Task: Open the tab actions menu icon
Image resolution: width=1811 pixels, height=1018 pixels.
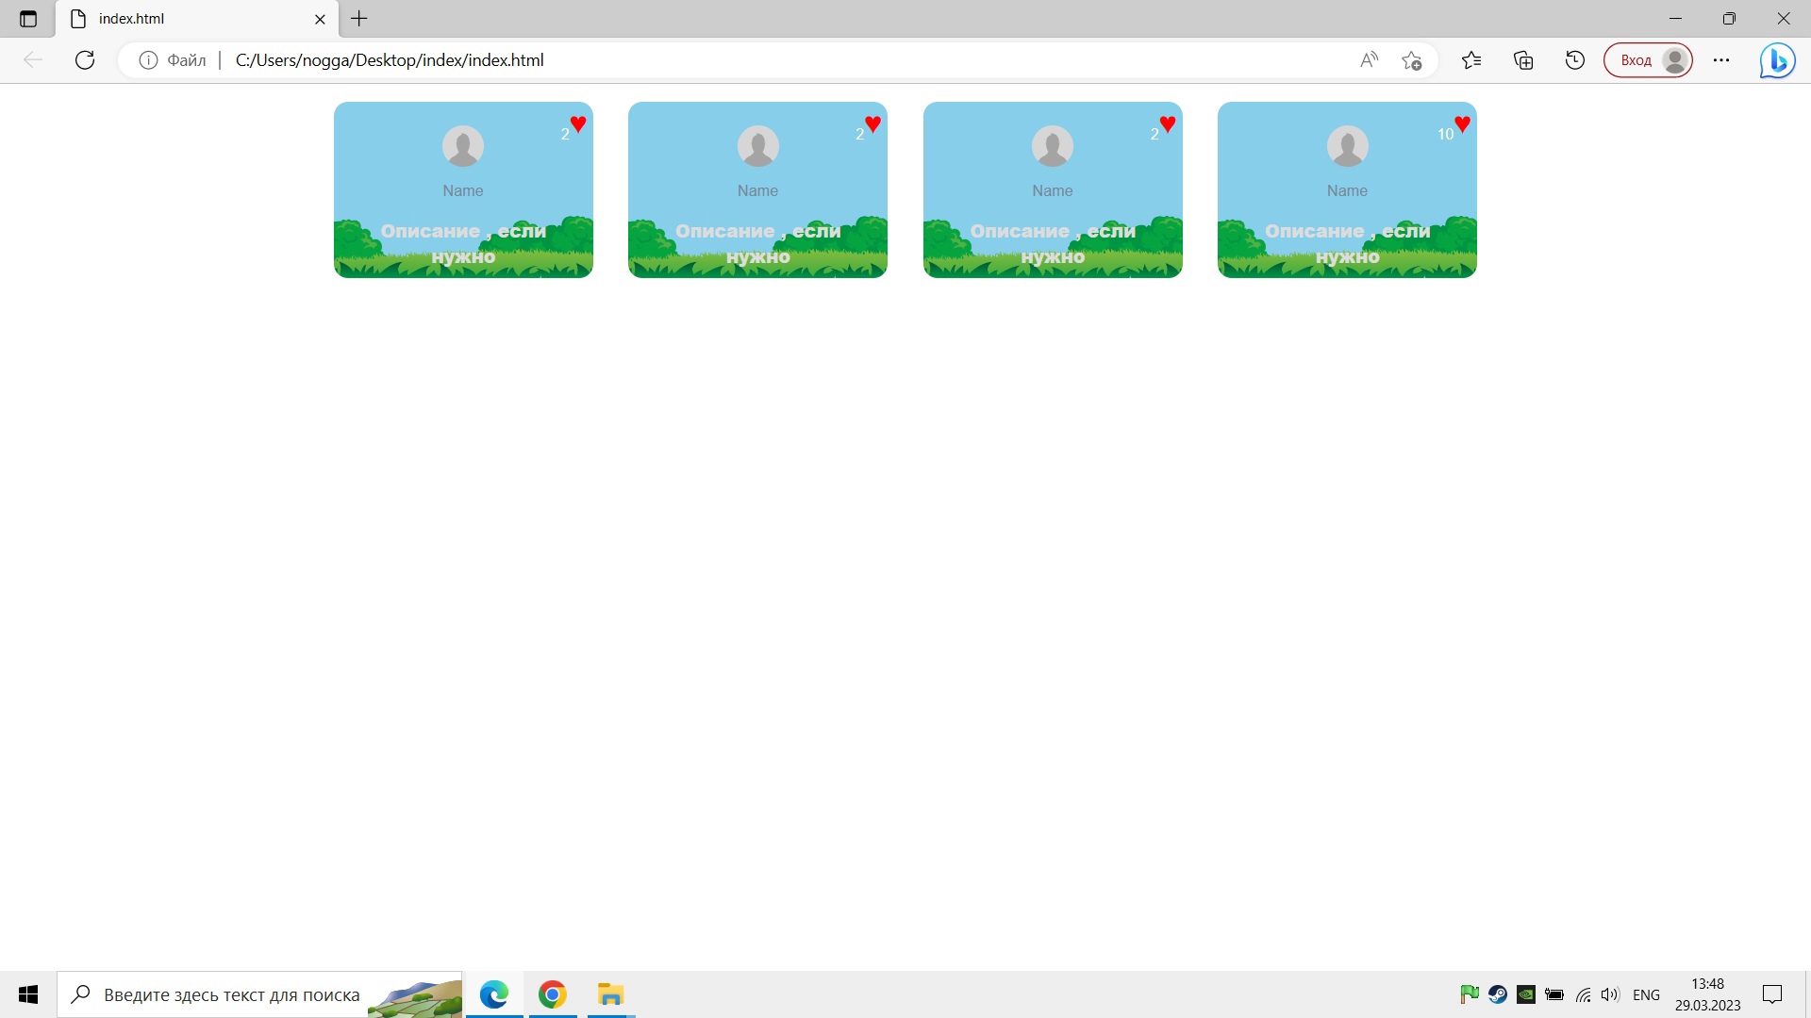Action: (x=28, y=19)
